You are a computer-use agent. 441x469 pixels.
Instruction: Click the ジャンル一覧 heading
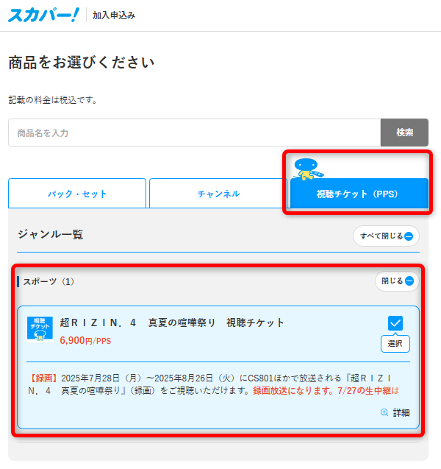coord(50,234)
